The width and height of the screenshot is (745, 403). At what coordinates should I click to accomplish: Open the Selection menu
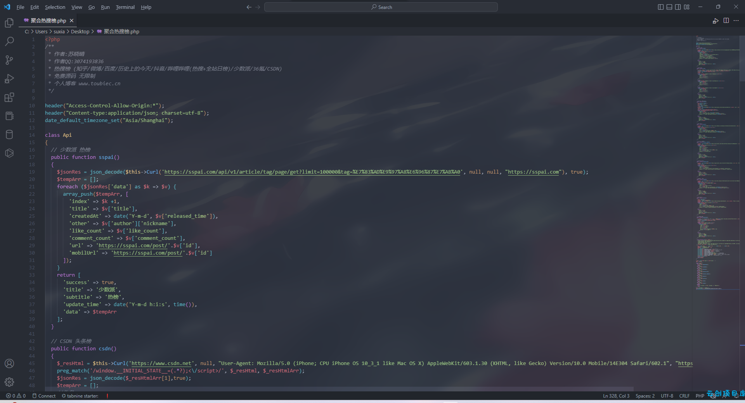[x=55, y=7]
